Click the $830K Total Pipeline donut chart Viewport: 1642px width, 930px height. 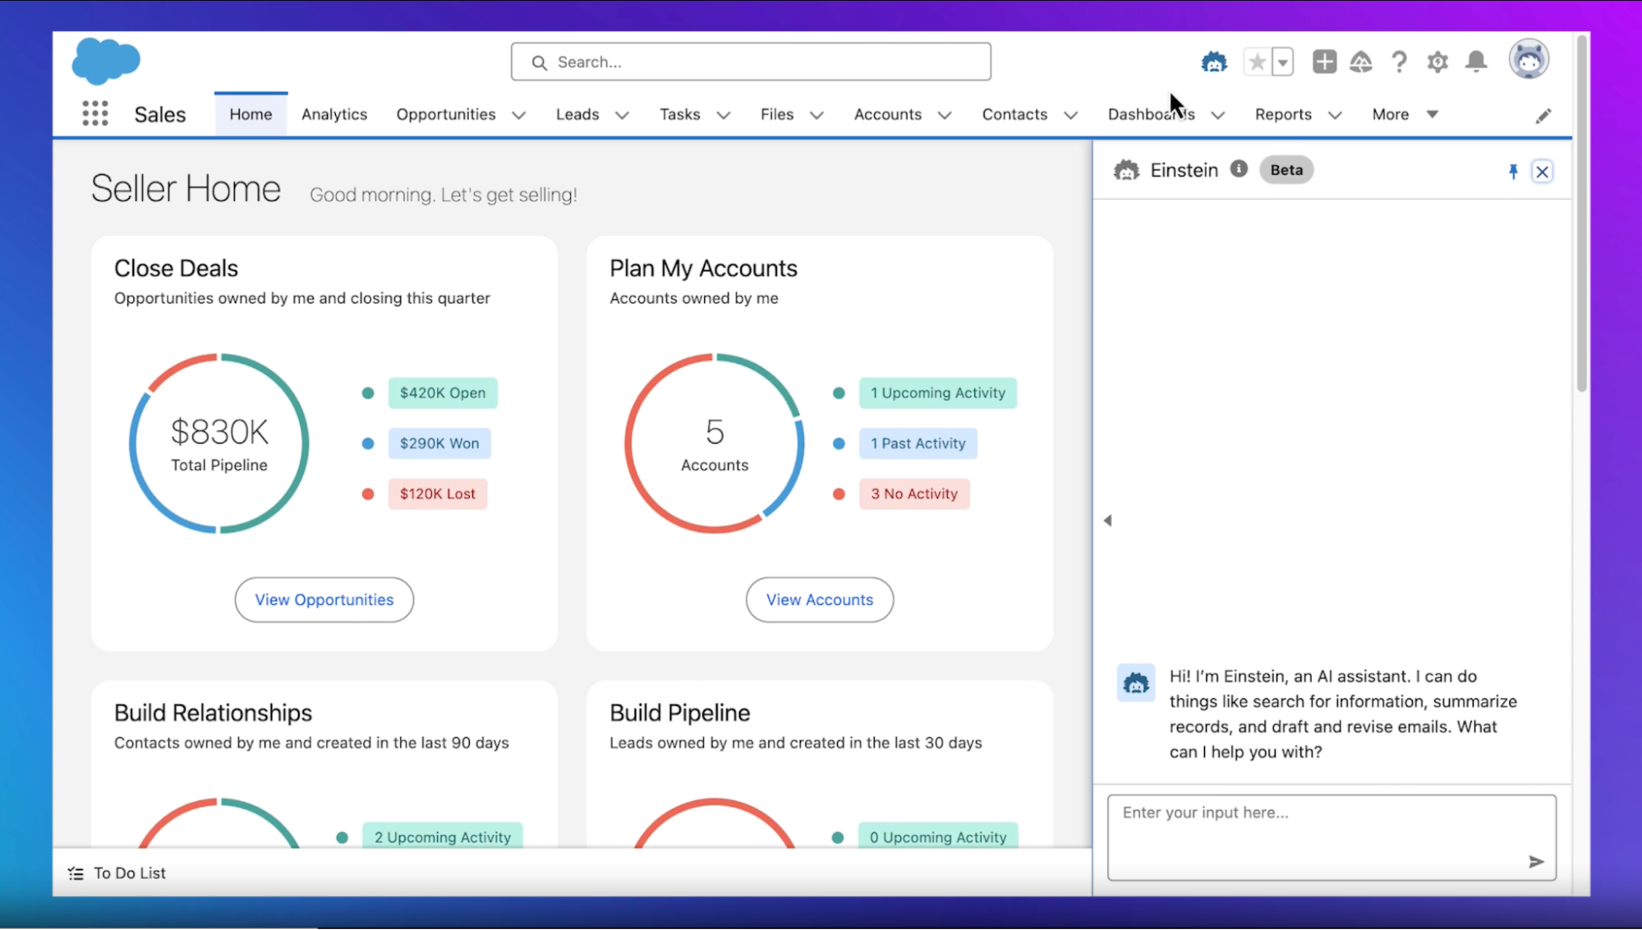click(x=218, y=444)
